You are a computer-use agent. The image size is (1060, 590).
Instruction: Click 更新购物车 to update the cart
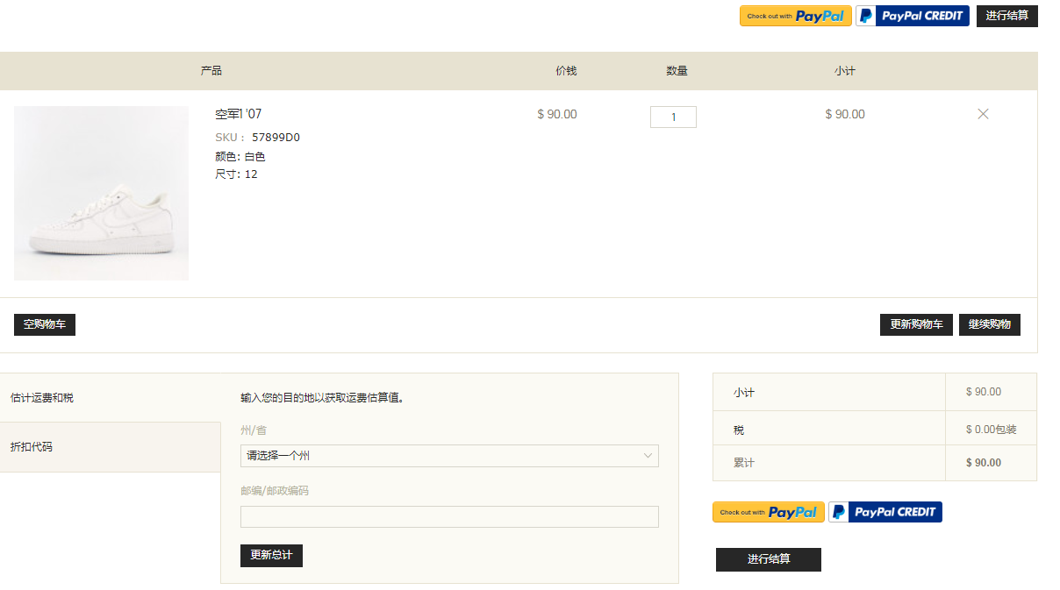[917, 324]
